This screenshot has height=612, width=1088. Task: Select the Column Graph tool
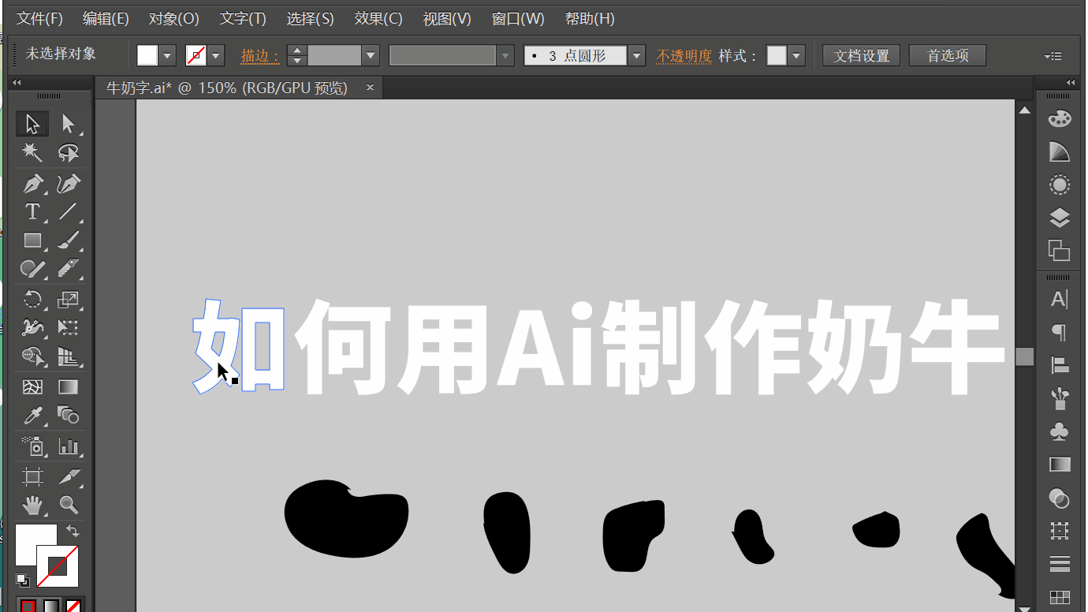pyautogui.click(x=68, y=446)
